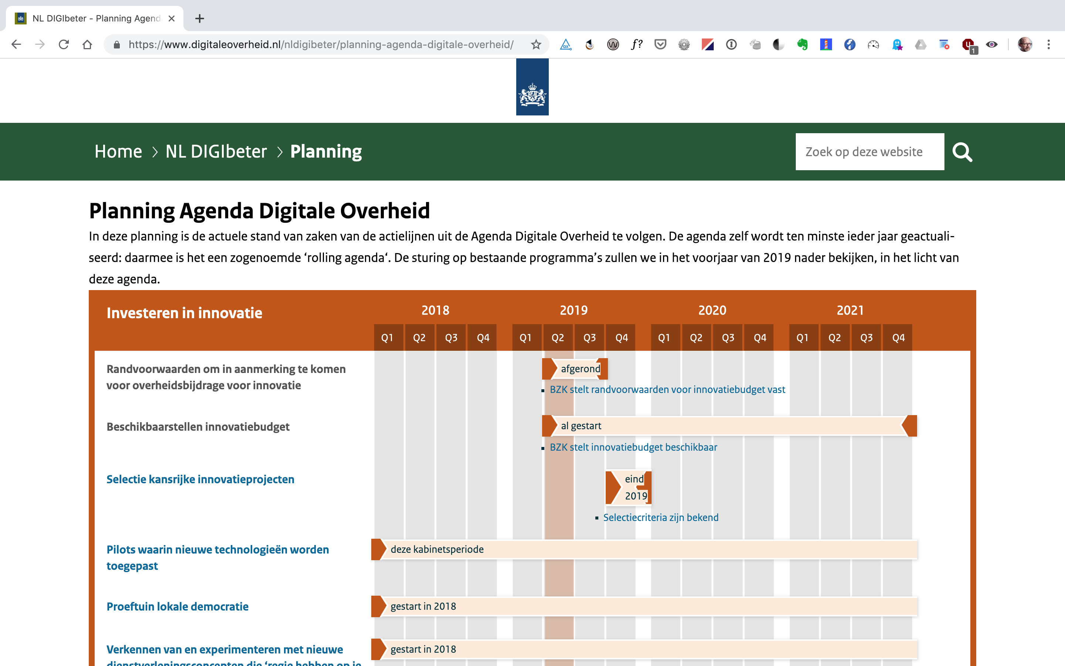
Task: Open the Evernote elephant extension
Action: point(802,44)
